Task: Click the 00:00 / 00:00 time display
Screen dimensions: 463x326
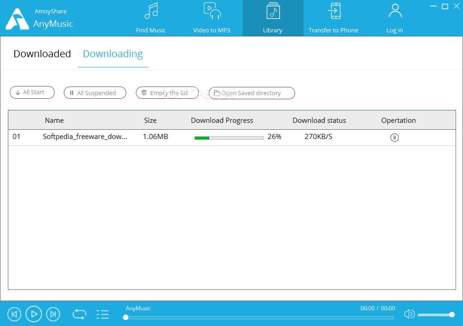Action: pyautogui.click(x=378, y=308)
